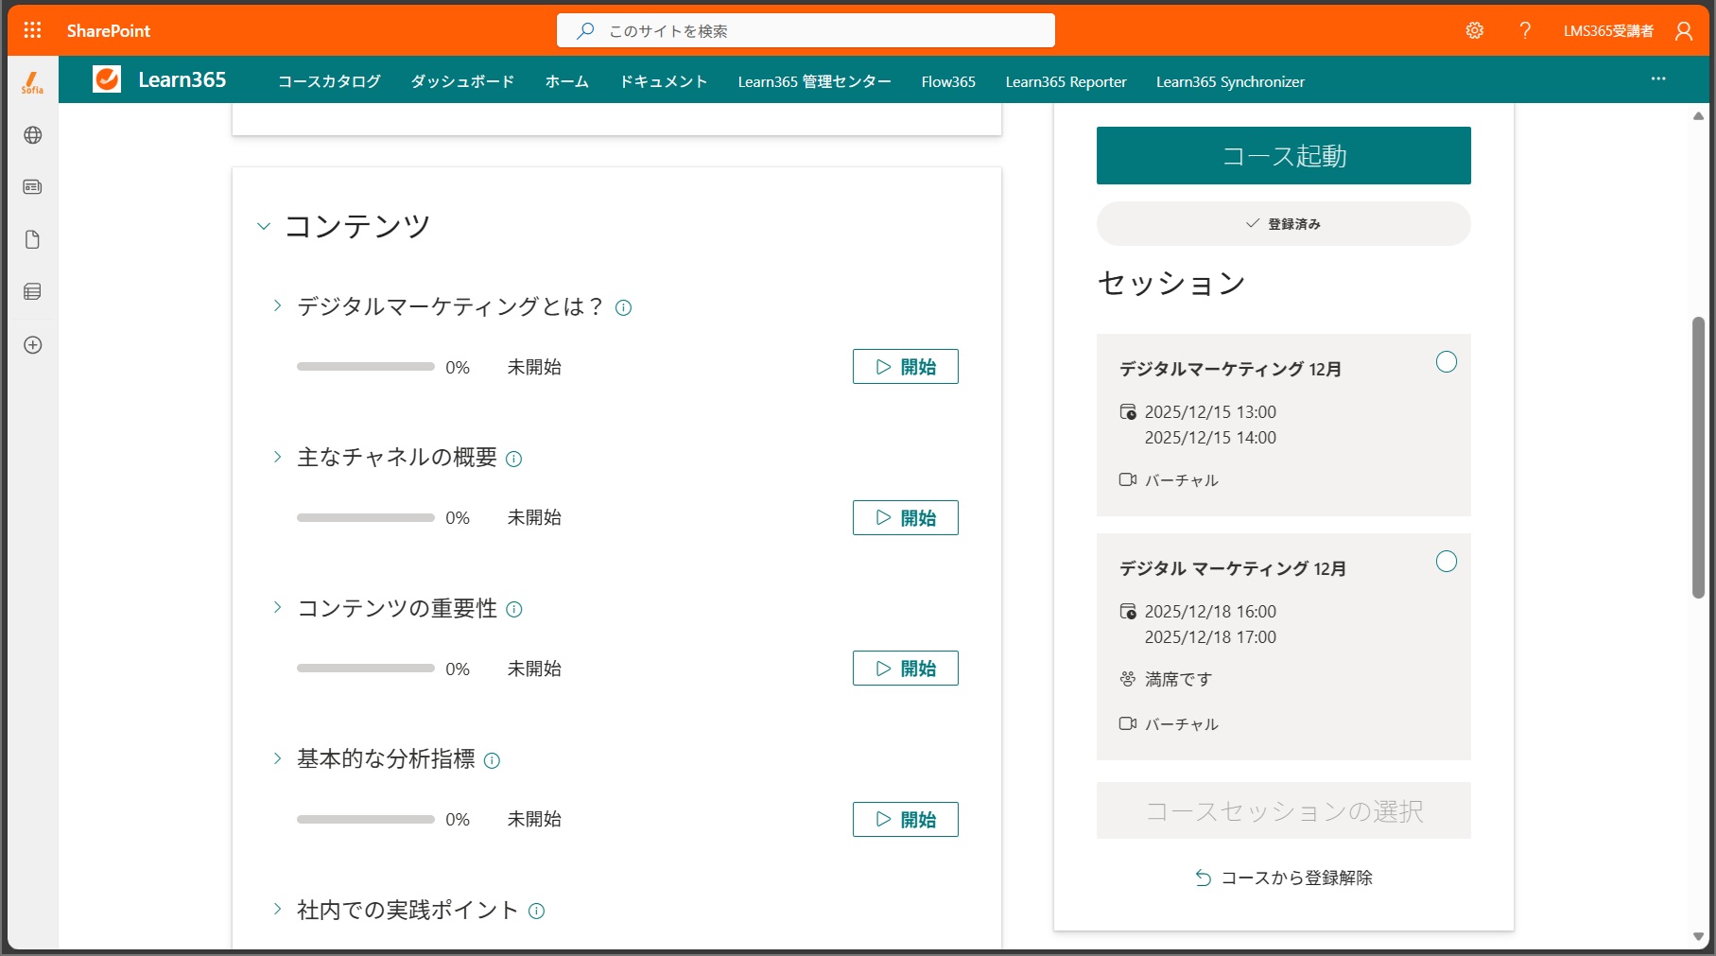Click progress bar of 主なチャネルの概要
1716x956 pixels.
tap(366, 518)
